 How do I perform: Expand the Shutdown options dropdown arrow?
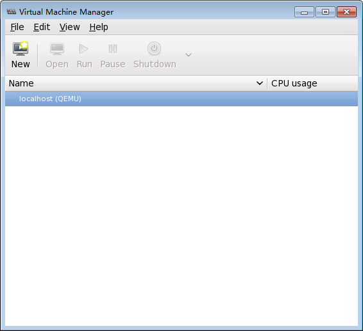[189, 55]
